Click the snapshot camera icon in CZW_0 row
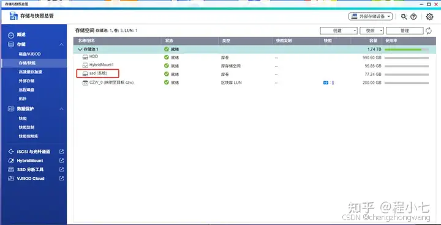441x225 pixels. 326,83
